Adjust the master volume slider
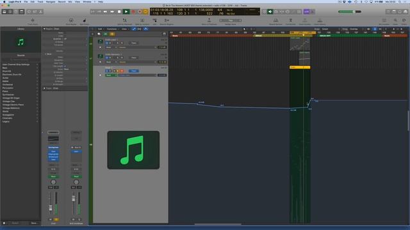Screen dimensions: 410x230 [x=350, y=11]
